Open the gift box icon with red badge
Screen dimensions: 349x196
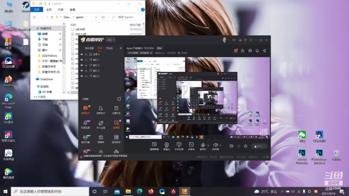(x=236, y=51)
